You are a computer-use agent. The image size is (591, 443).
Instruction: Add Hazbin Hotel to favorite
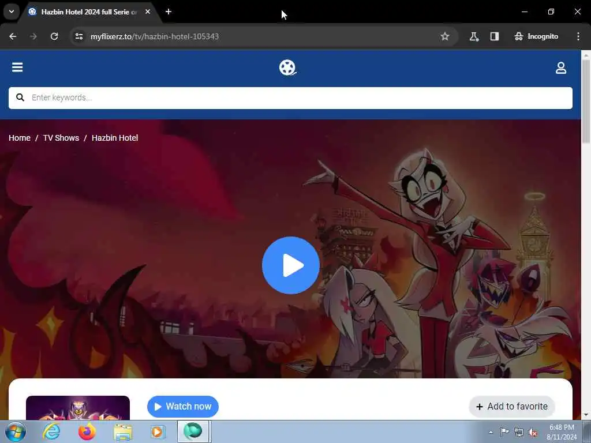[x=512, y=407]
